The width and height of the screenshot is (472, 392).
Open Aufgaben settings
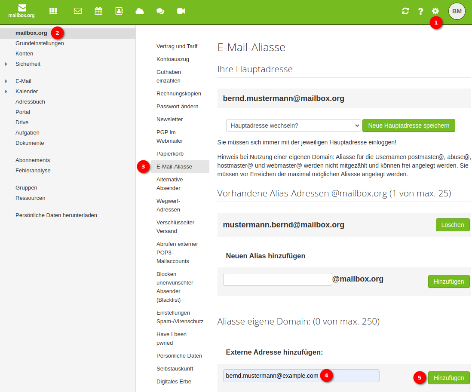click(27, 132)
